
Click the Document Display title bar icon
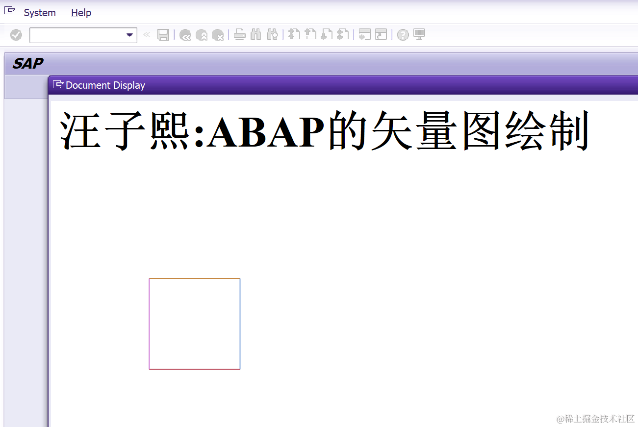click(x=58, y=85)
